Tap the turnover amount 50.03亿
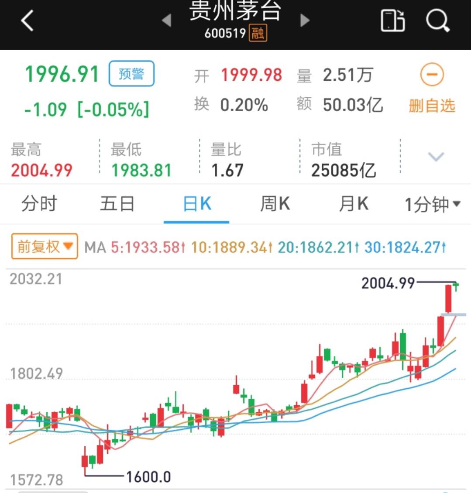 (x=353, y=105)
